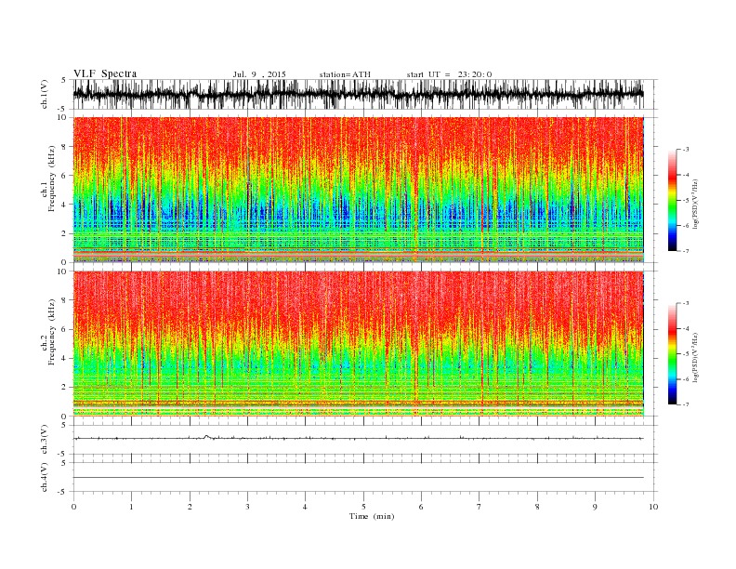Click the "ch.3(V)" axis label
This screenshot has height=569, width=736.
click(45, 440)
